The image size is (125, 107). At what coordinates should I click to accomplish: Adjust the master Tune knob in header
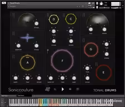tap(101, 4)
